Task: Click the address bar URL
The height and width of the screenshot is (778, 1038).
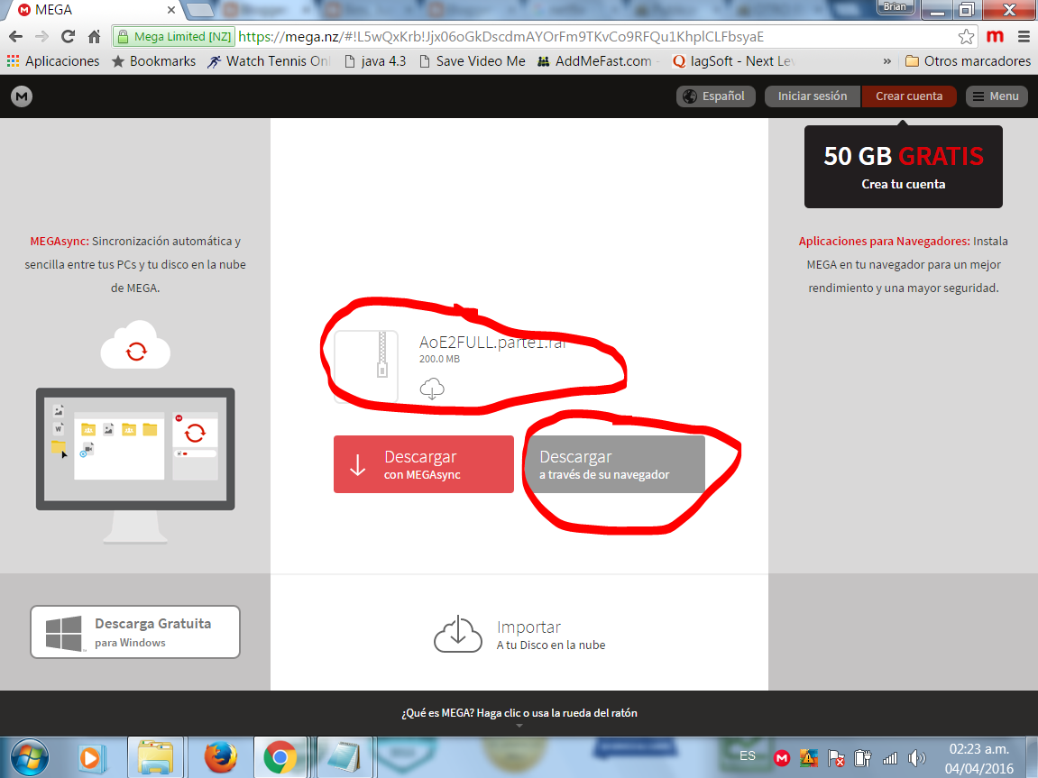Action: coord(501,37)
